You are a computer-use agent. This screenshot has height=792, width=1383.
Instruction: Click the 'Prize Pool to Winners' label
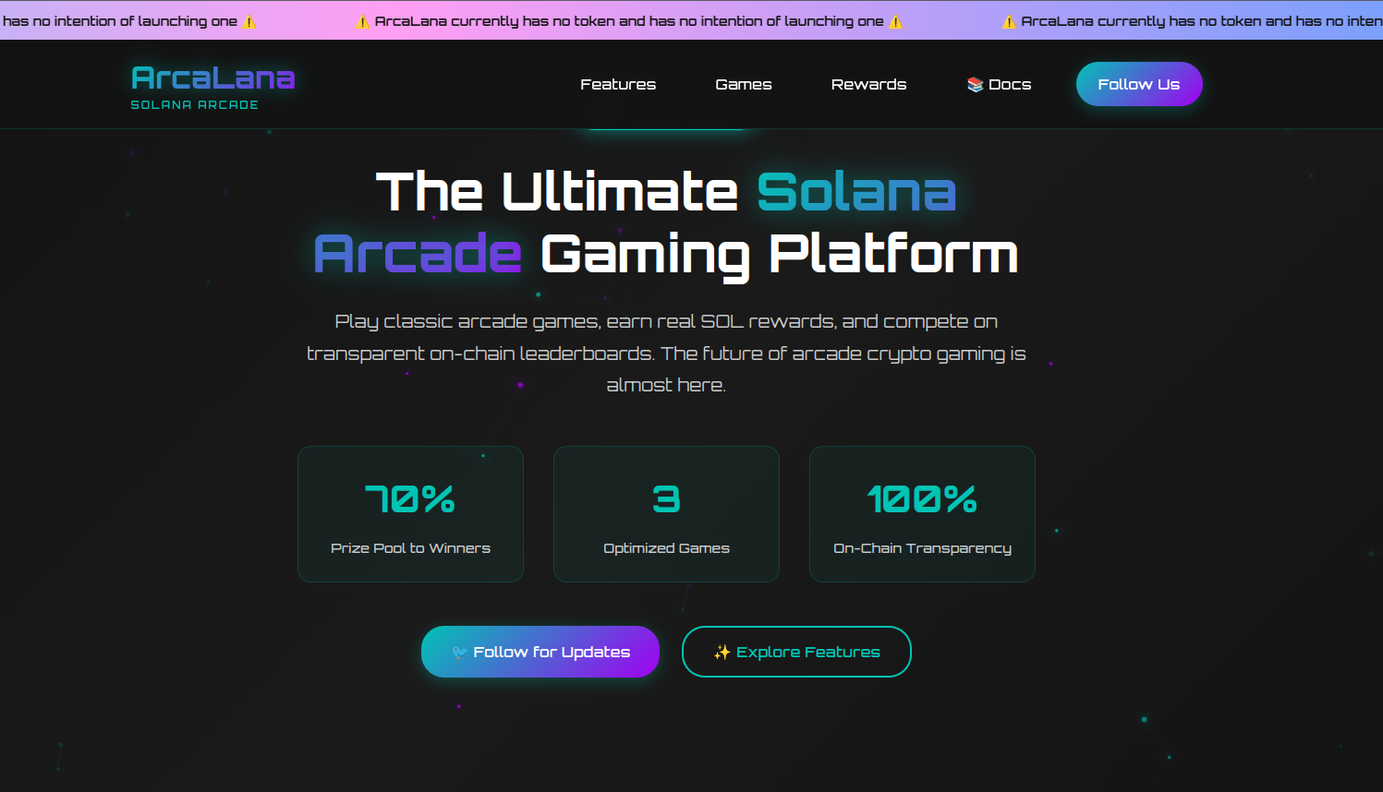click(x=410, y=548)
